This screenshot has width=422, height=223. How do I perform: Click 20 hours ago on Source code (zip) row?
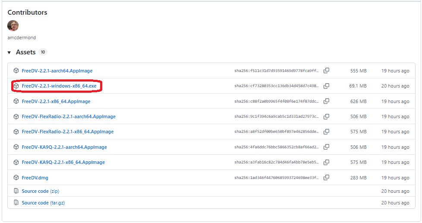[x=395, y=191]
